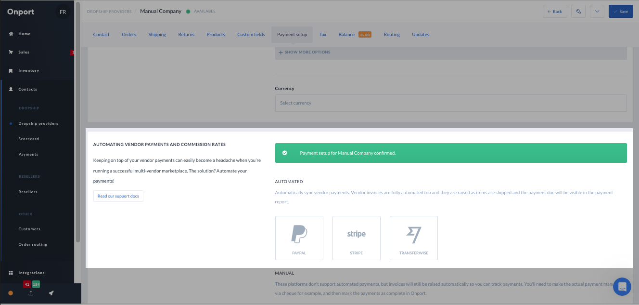The width and height of the screenshot is (639, 305).
Task: Select Dropship providers in the sidebar
Action: 38,123
